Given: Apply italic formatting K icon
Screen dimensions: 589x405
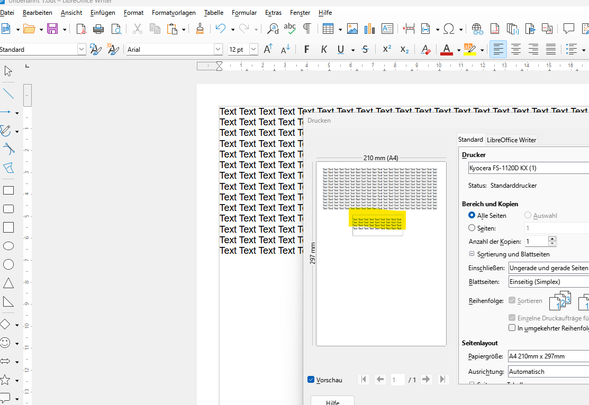Looking at the screenshot, I should 324,49.
